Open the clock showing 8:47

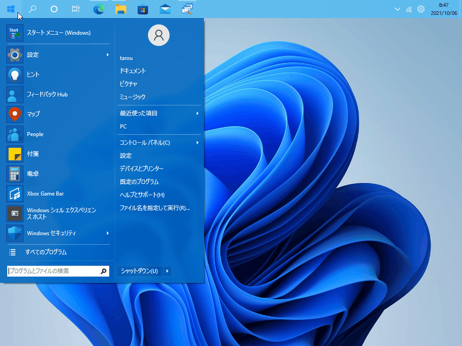pyautogui.click(x=444, y=5)
